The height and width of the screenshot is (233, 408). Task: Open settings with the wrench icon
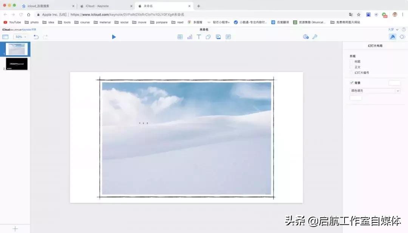coord(315,37)
